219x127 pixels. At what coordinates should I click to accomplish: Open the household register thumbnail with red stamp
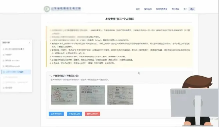coord(64,95)
